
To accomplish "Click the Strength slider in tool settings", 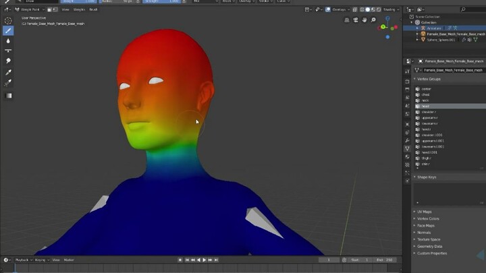I will [x=161, y=1].
